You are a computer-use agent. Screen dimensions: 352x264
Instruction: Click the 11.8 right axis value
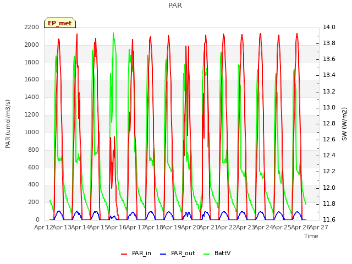coord(329,204)
